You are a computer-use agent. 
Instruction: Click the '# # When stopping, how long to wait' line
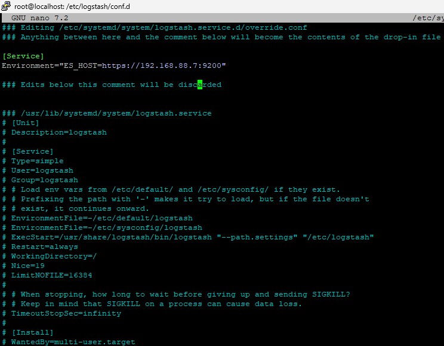coord(176,295)
